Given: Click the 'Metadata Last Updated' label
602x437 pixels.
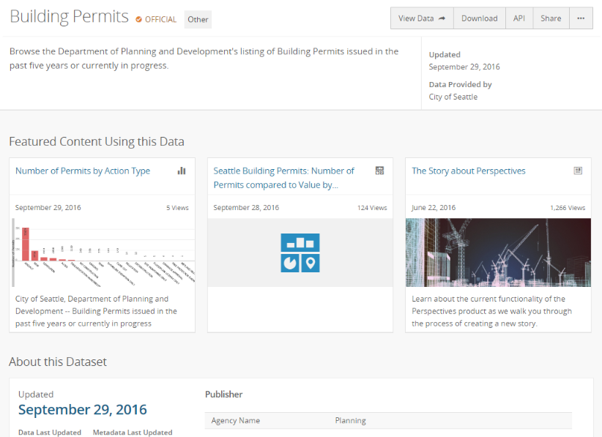Looking at the screenshot, I should tap(133, 433).
